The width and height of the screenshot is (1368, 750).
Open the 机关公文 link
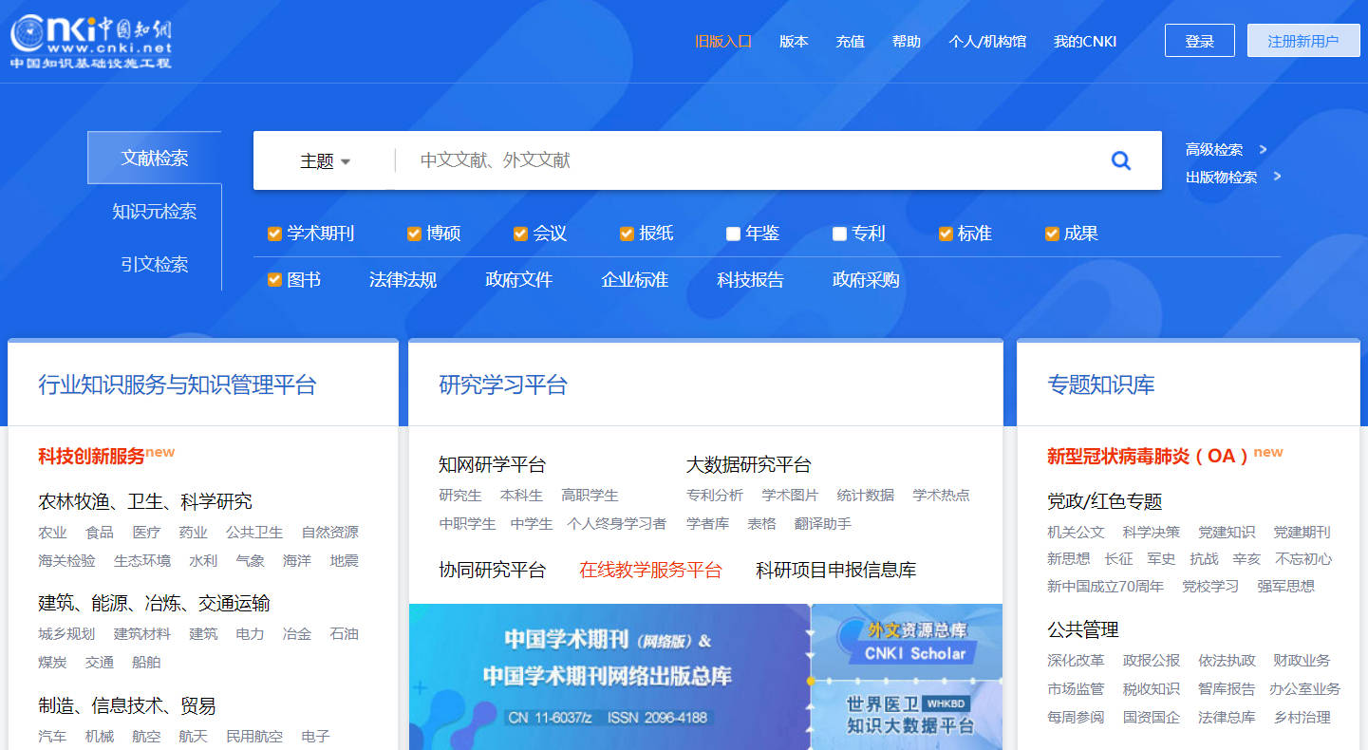pyautogui.click(x=1076, y=533)
